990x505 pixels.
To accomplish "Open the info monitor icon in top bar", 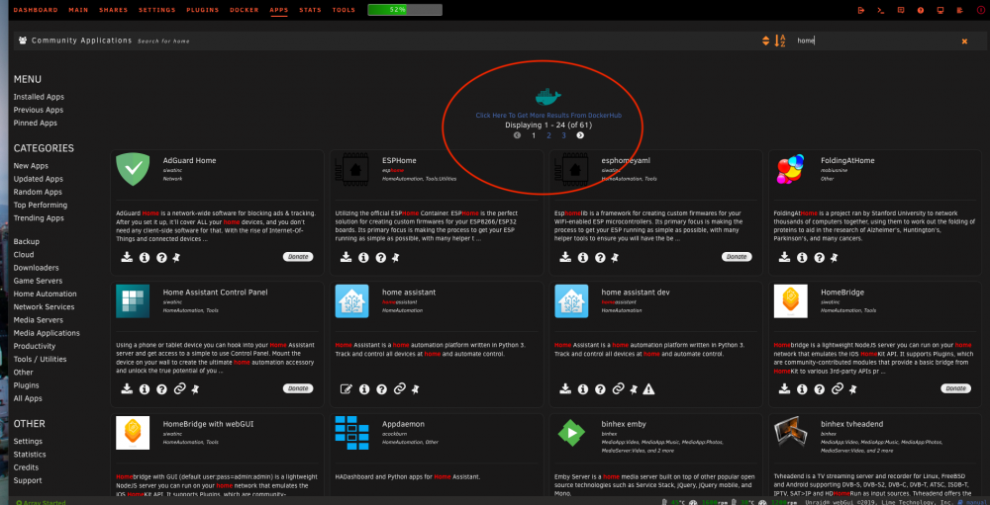I will pyautogui.click(x=940, y=10).
